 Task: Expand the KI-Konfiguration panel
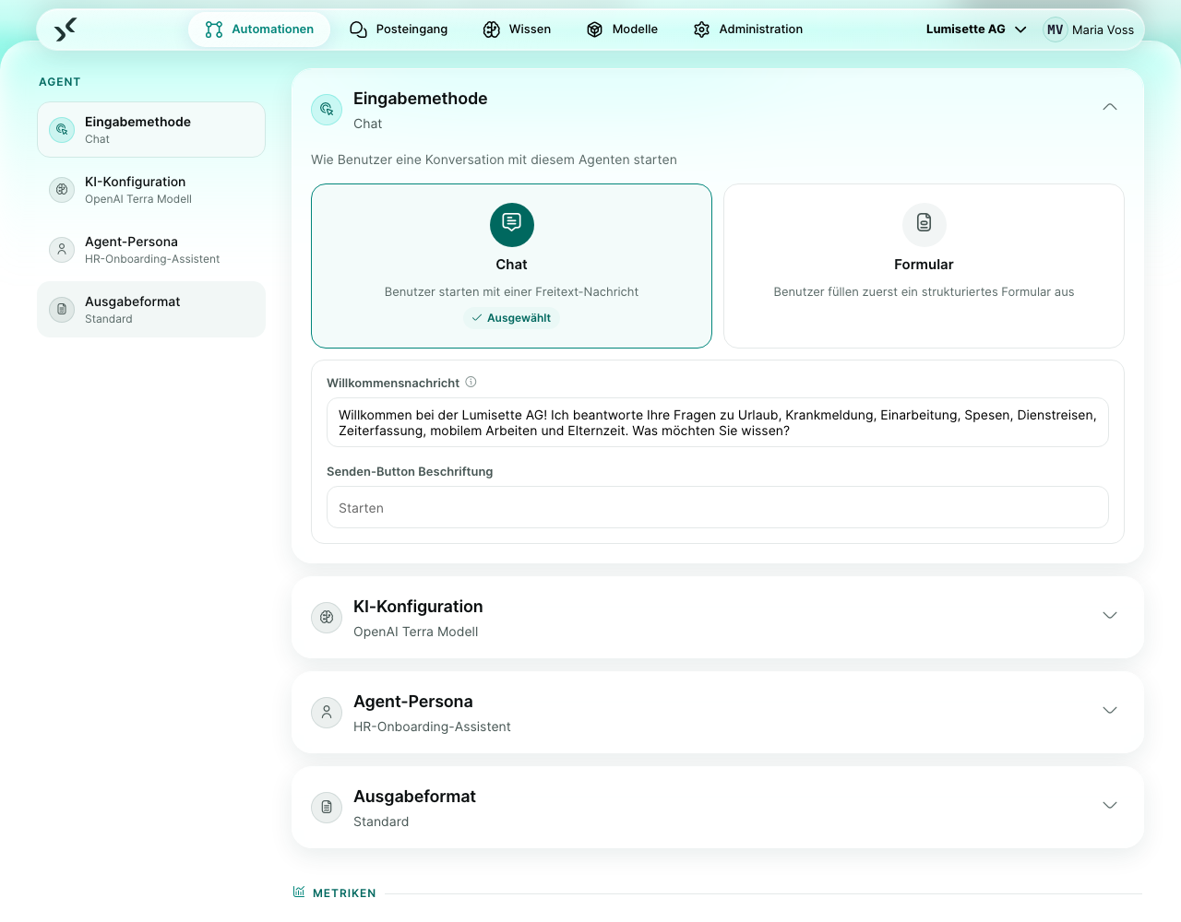coord(1110,615)
